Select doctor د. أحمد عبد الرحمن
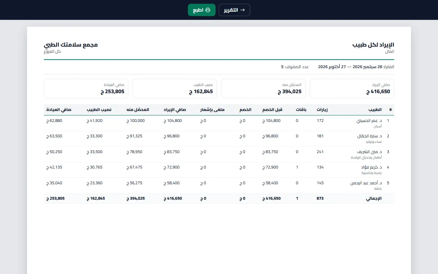The height and width of the screenshot is (274, 438). point(366,183)
